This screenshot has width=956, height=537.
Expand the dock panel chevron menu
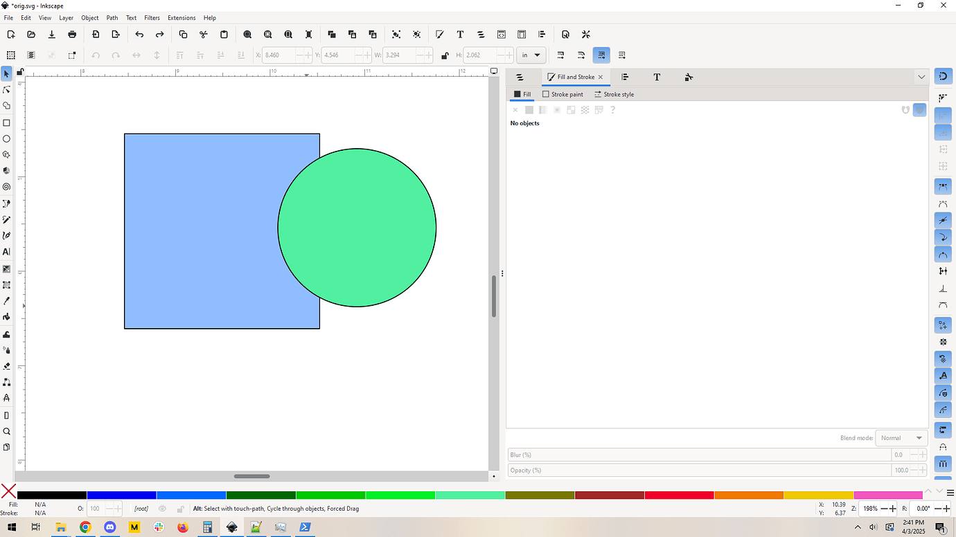pyautogui.click(x=921, y=77)
